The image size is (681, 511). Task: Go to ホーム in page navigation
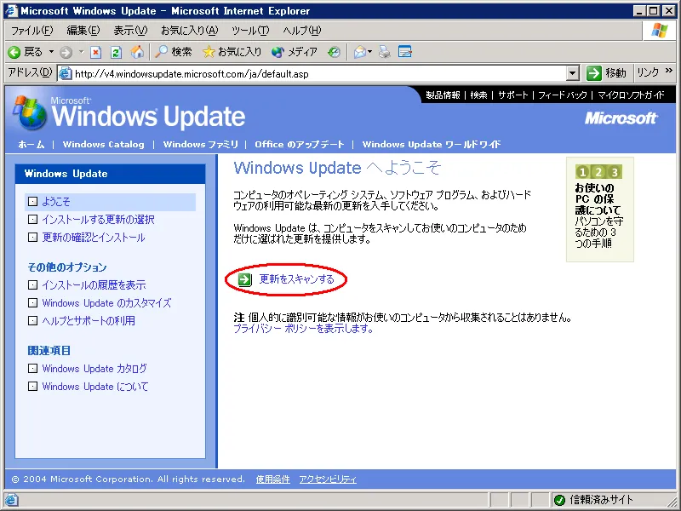[31, 144]
